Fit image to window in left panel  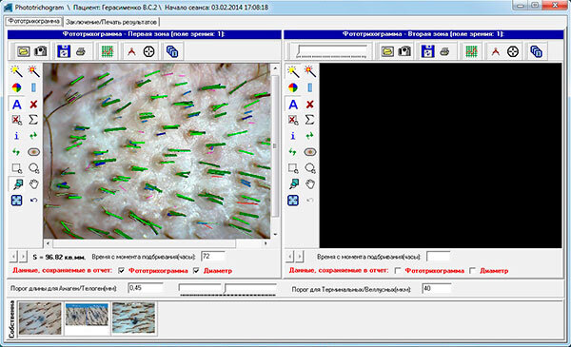click(16, 200)
